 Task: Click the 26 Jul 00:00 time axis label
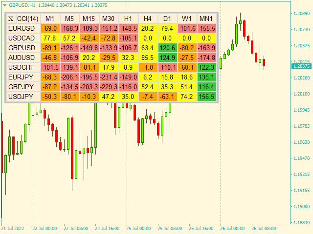(233, 229)
